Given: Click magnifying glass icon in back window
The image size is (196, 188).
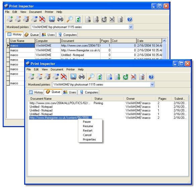Looking at the screenshot, I should 70,19.
